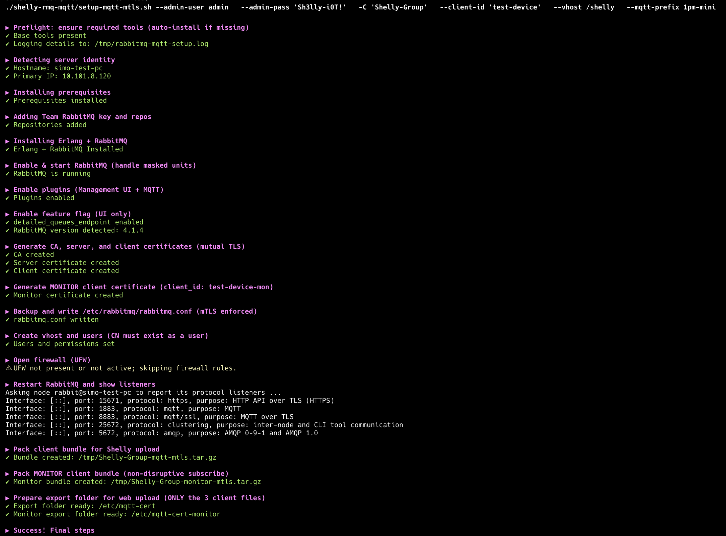Click the checkmark beside 'Plugins enabled'
The width and height of the screenshot is (726, 536).
pos(7,198)
